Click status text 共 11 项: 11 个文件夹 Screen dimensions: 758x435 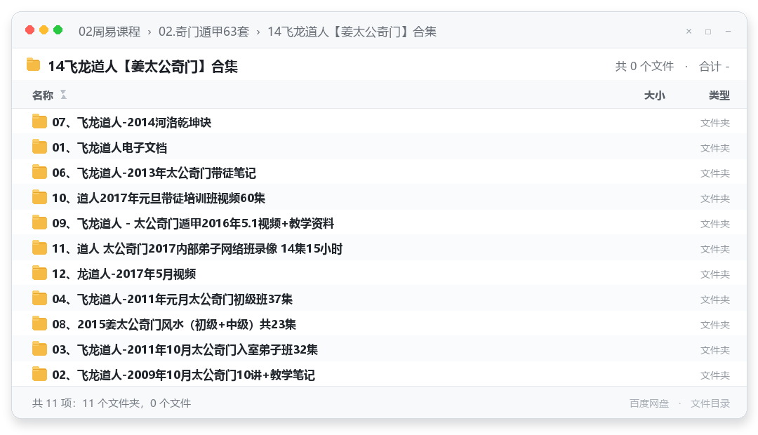pyautogui.click(x=111, y=403)
